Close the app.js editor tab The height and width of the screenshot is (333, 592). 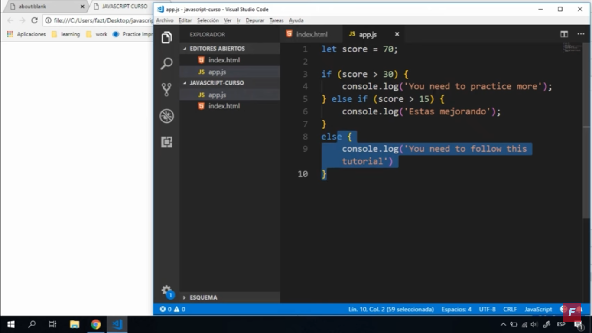tap(397, 34)
